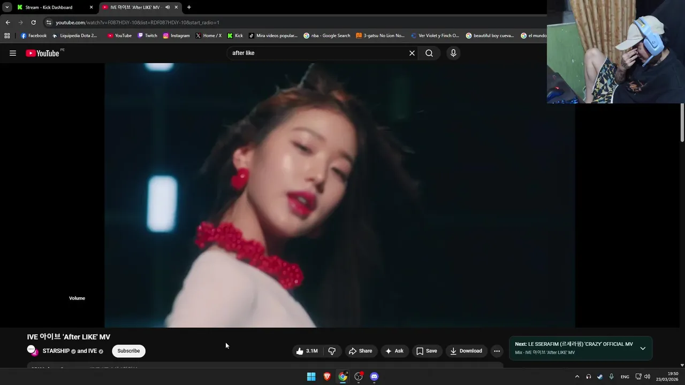Launch Brave browser from taskbar
The image size is (685, 385).
click(x=327, y=376)
